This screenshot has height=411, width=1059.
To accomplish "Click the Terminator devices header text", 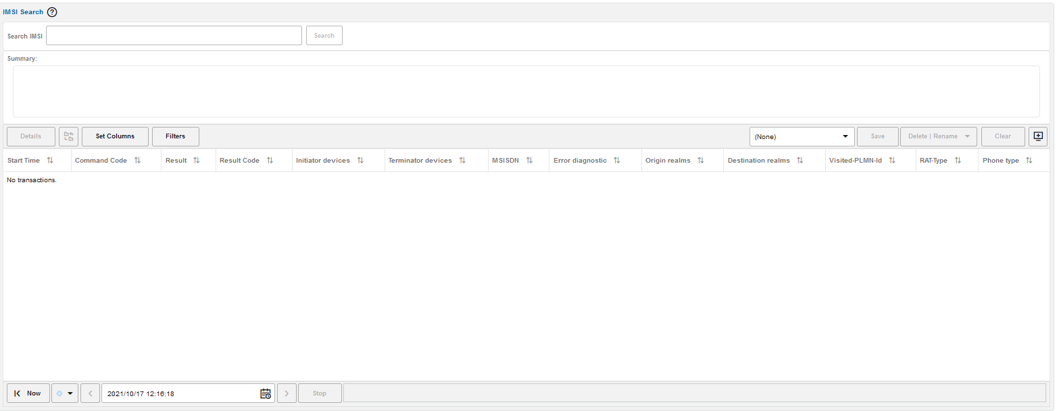I will click(420, 161).
